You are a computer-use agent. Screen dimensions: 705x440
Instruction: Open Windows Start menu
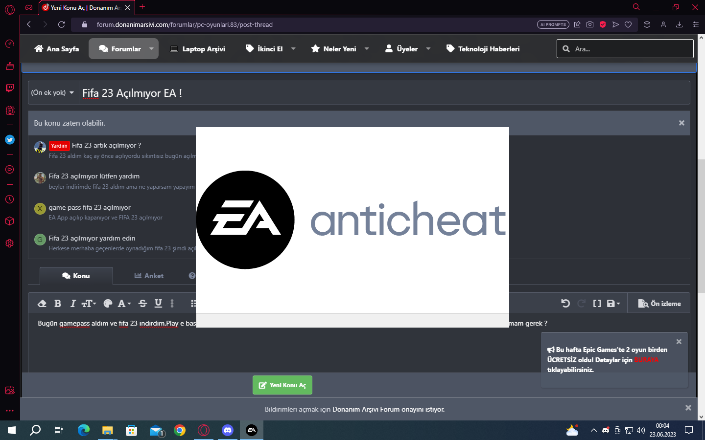click(x=12, y=430)
